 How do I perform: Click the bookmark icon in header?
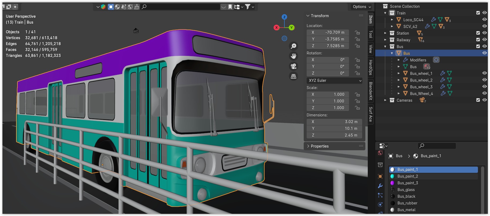230,7
